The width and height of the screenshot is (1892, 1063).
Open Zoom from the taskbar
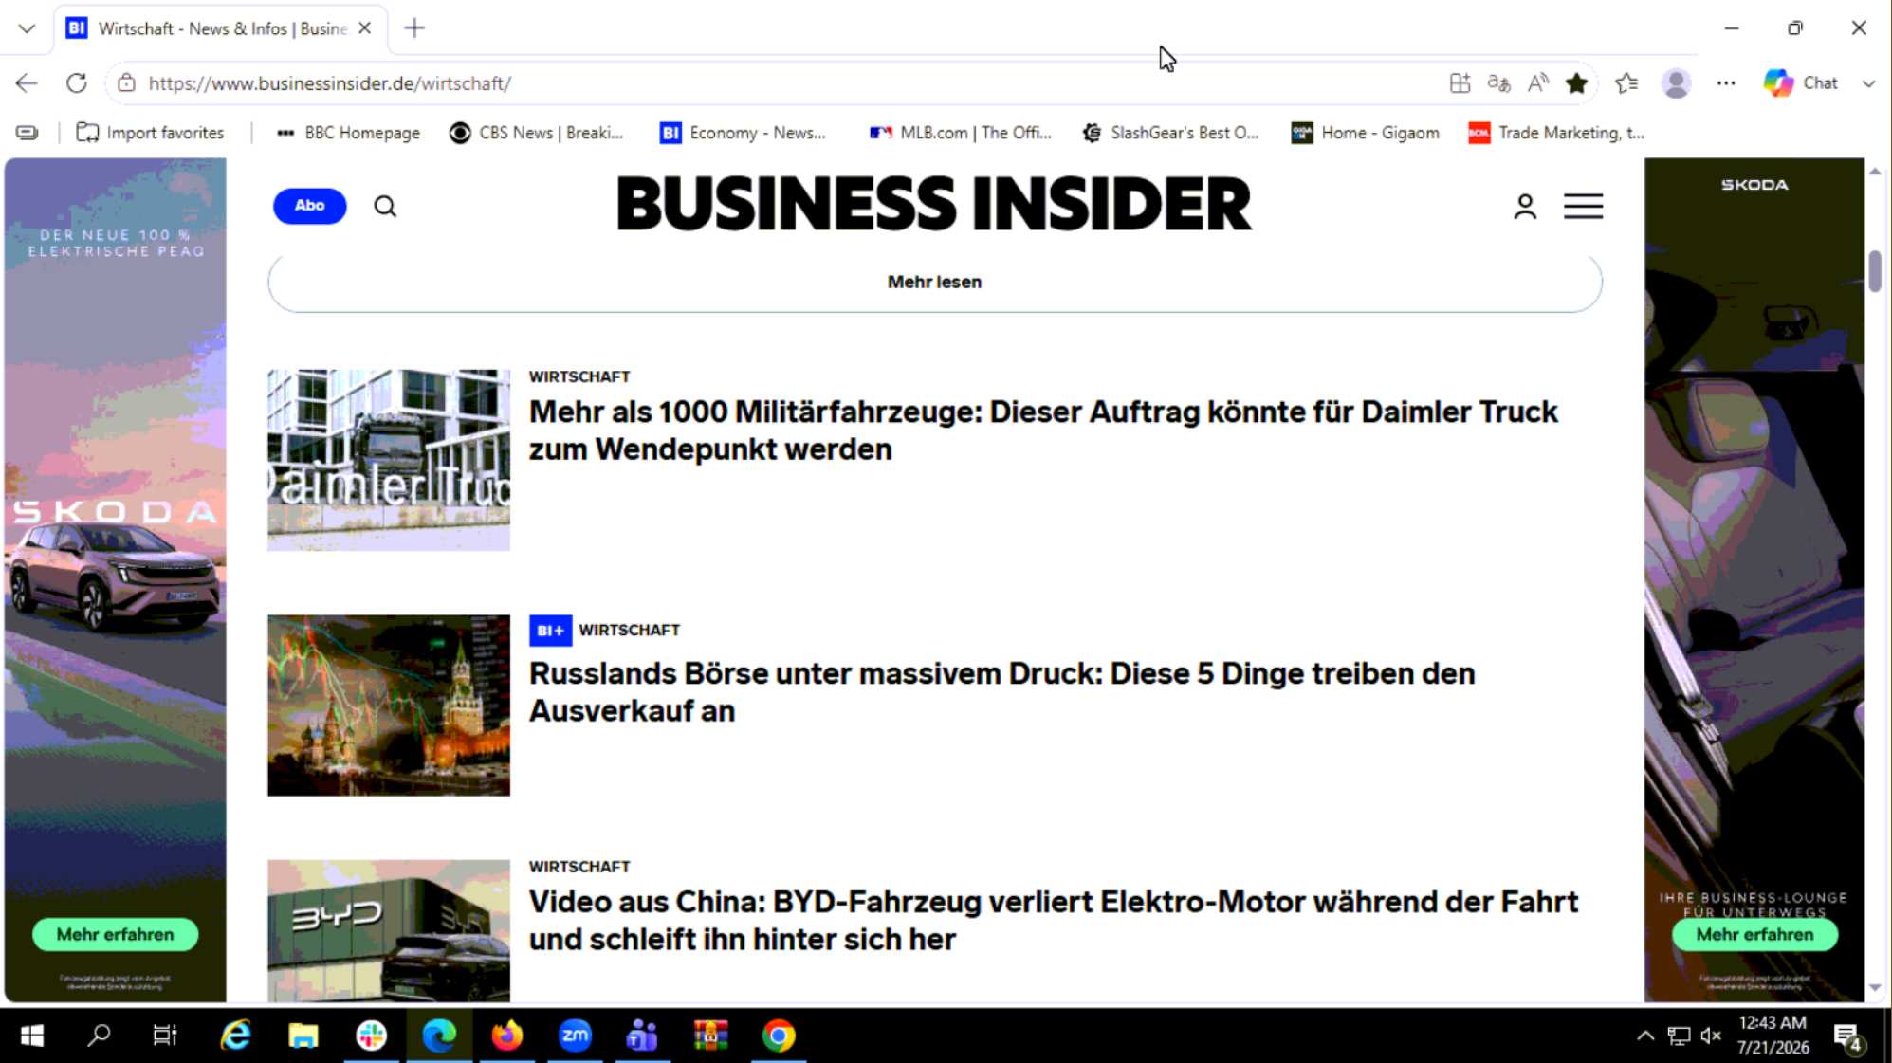pyautogui.click(x=575, y=1036)
